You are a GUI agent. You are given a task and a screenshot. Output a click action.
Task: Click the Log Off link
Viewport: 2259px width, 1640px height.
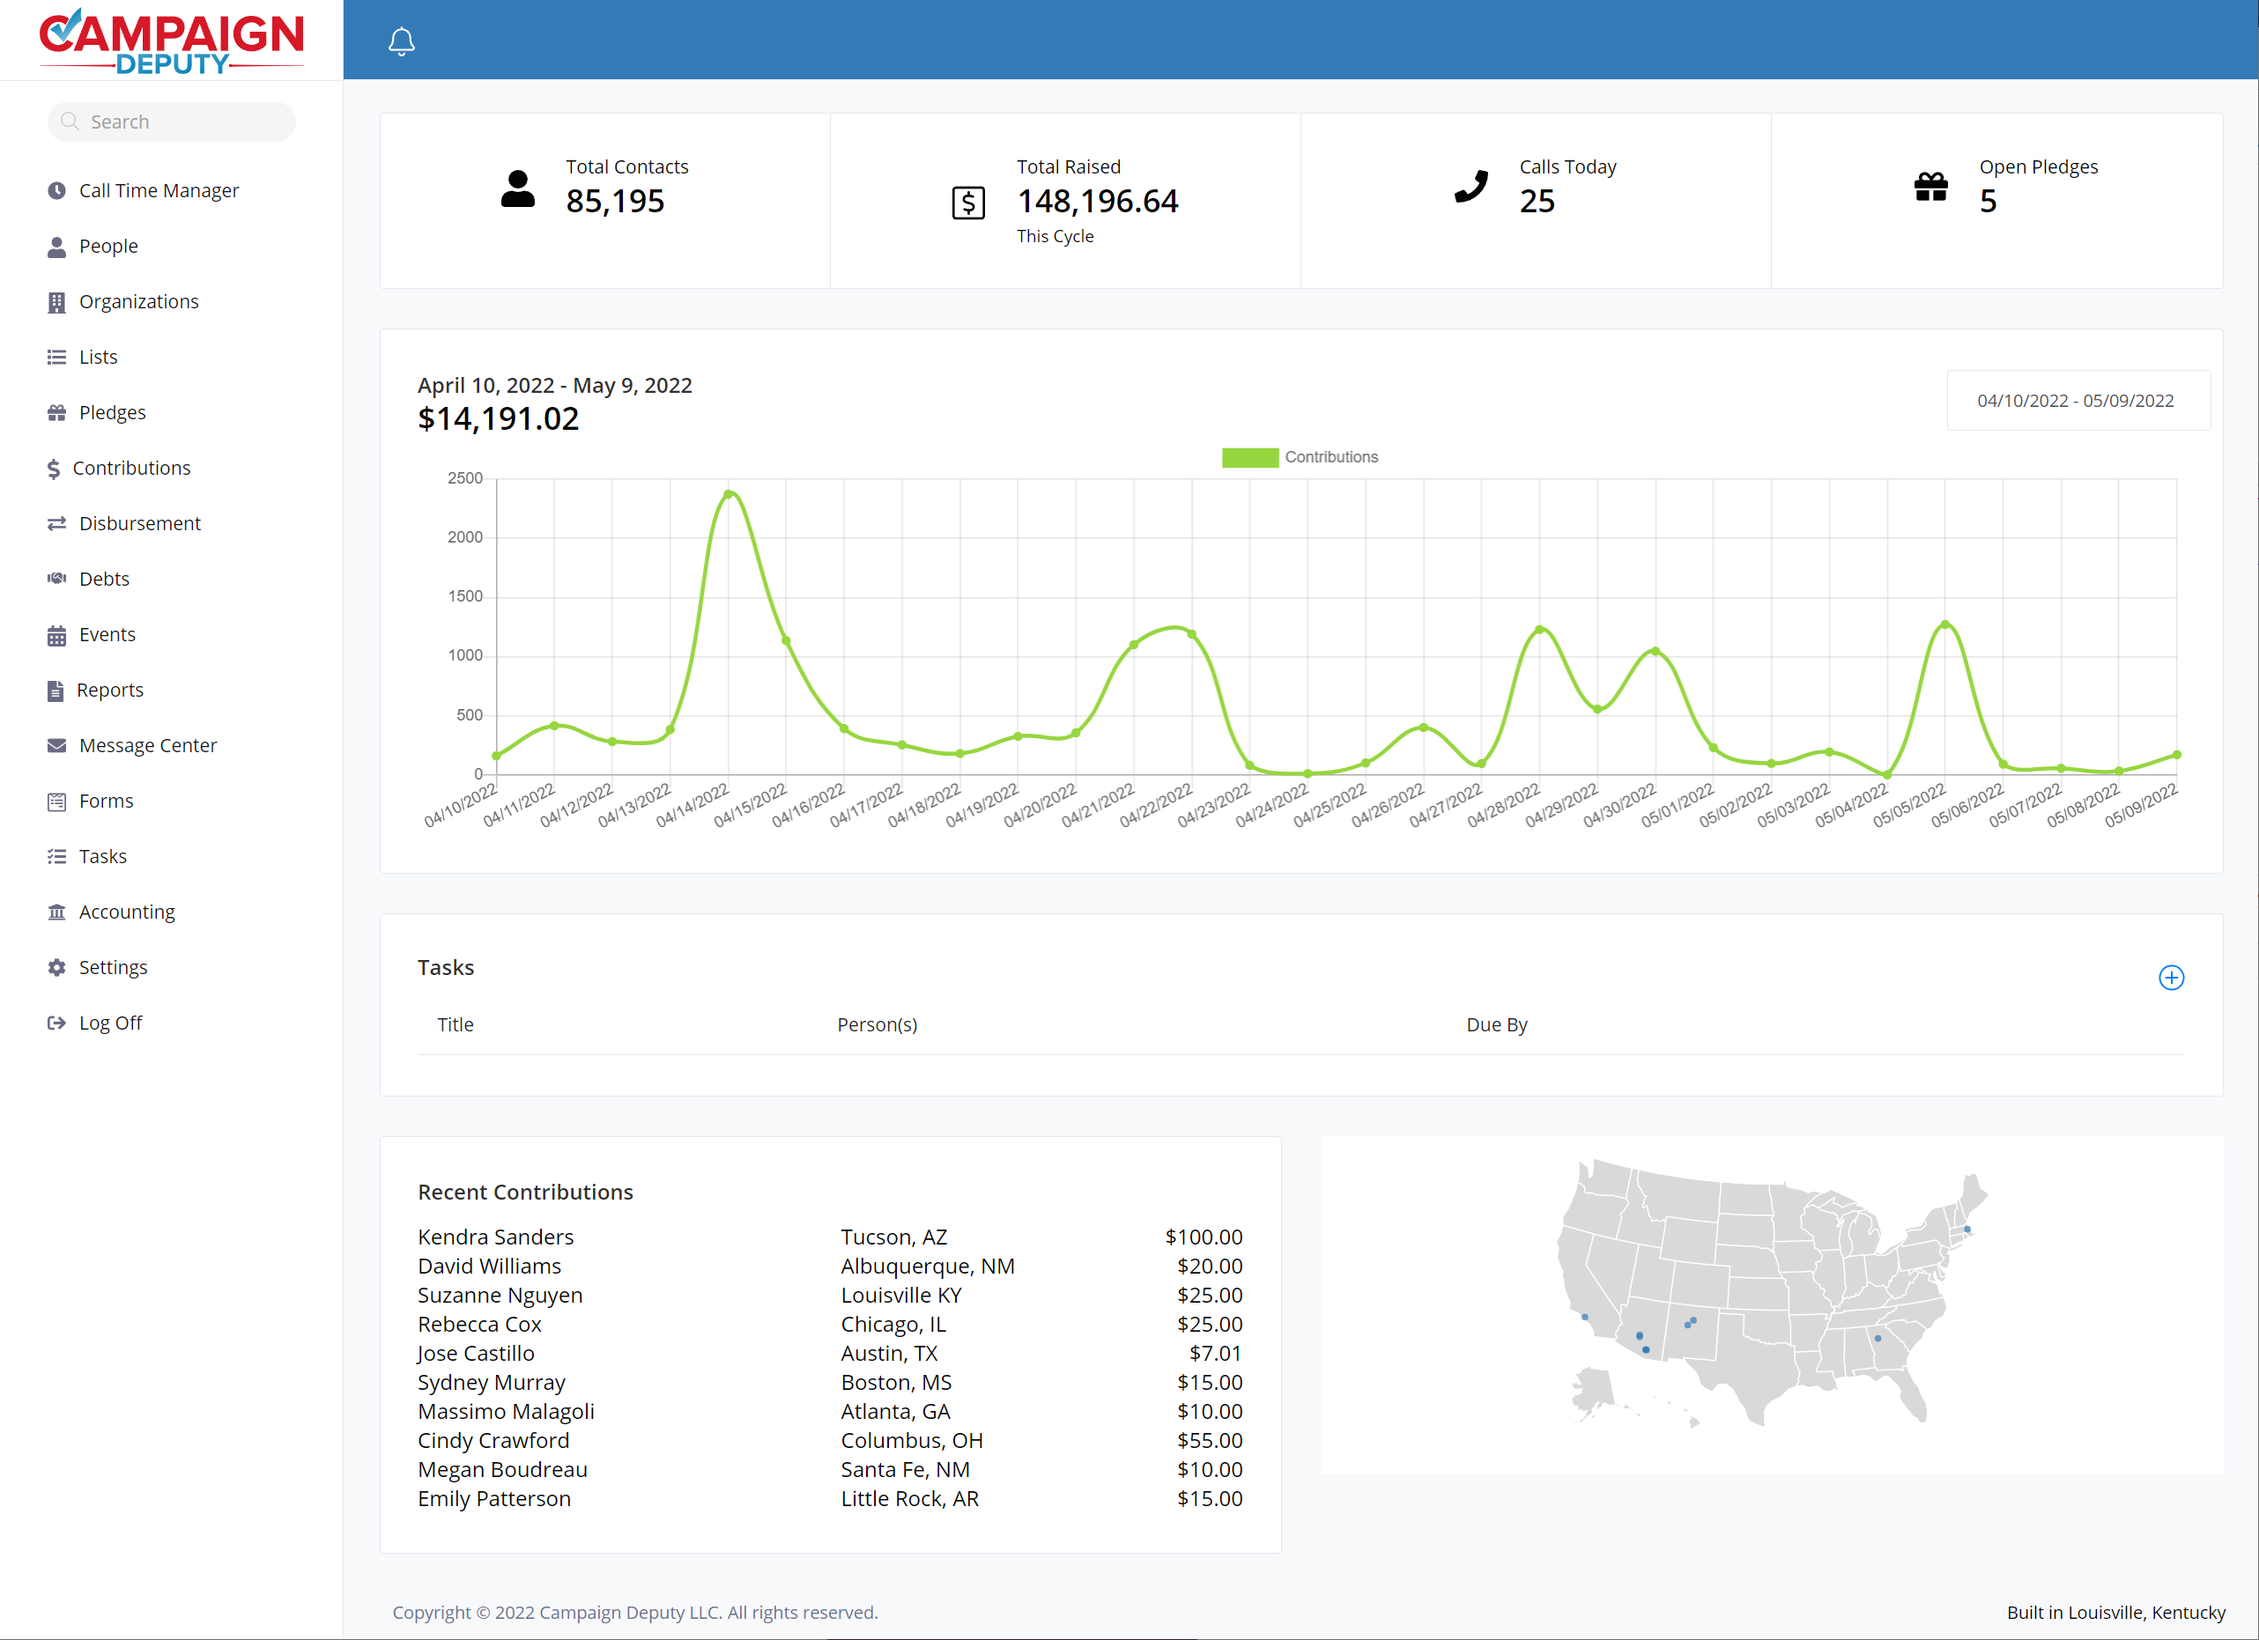point(108,1021)
